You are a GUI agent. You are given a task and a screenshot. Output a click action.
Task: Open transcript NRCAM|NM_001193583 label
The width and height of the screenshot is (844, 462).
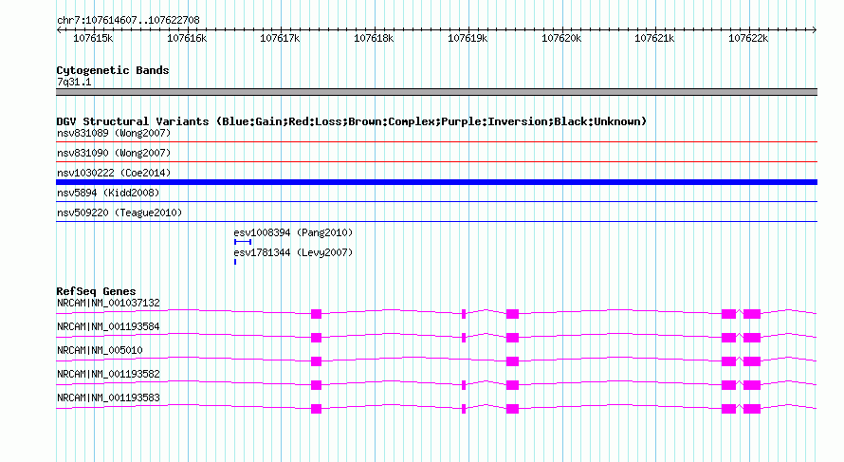pos(108,397)
